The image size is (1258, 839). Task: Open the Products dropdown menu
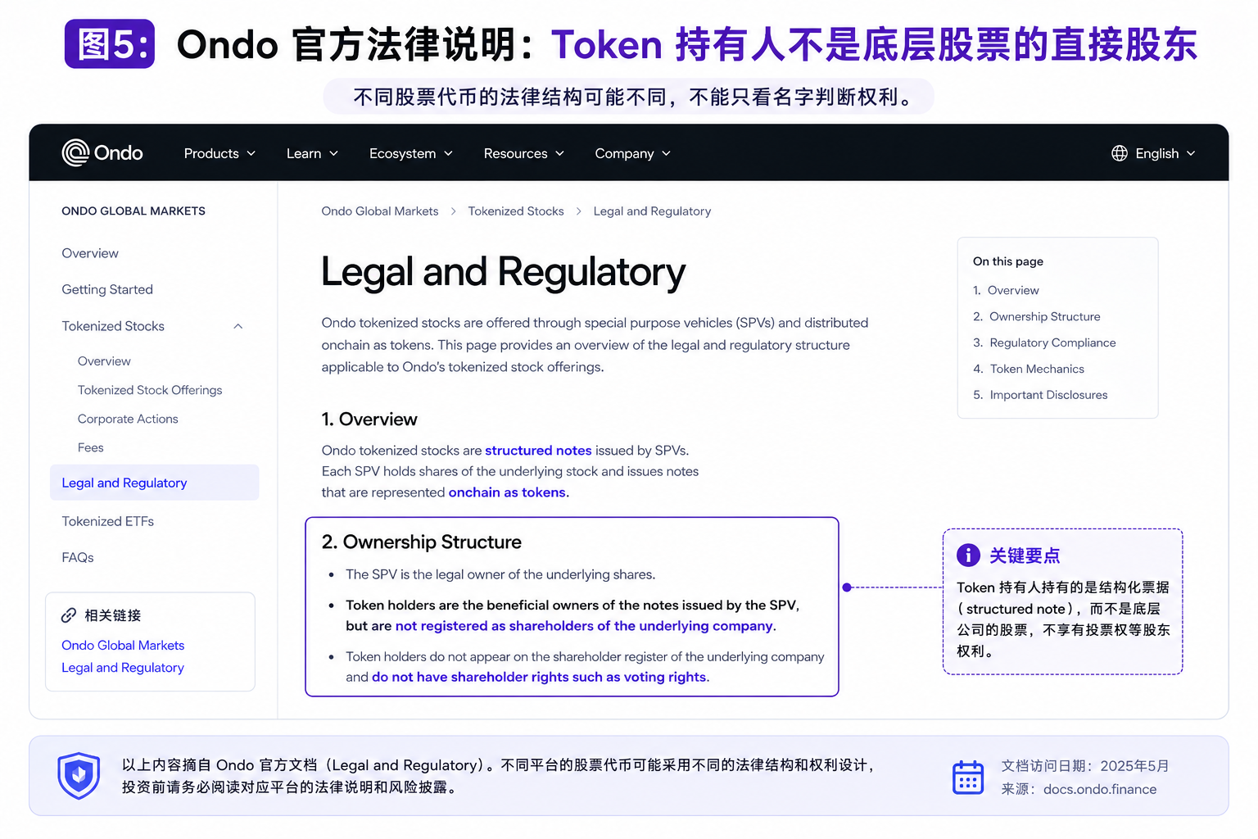tap(219, 153)
